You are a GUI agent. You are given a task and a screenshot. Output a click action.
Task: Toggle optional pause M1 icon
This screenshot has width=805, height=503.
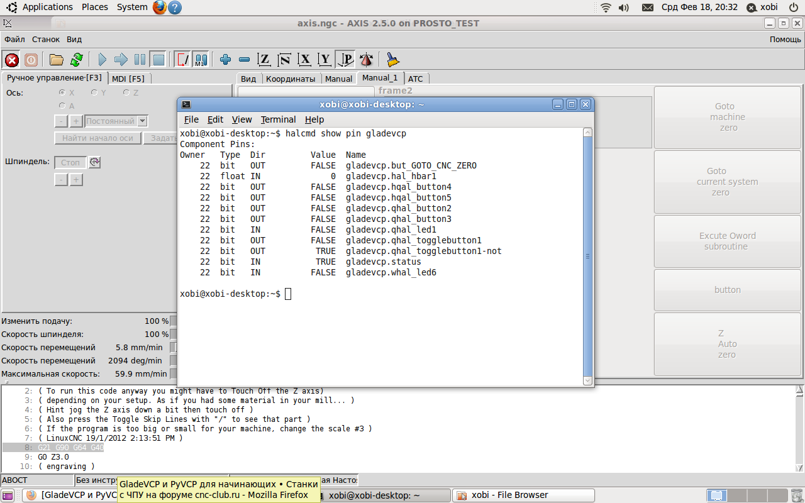point(201,60)
